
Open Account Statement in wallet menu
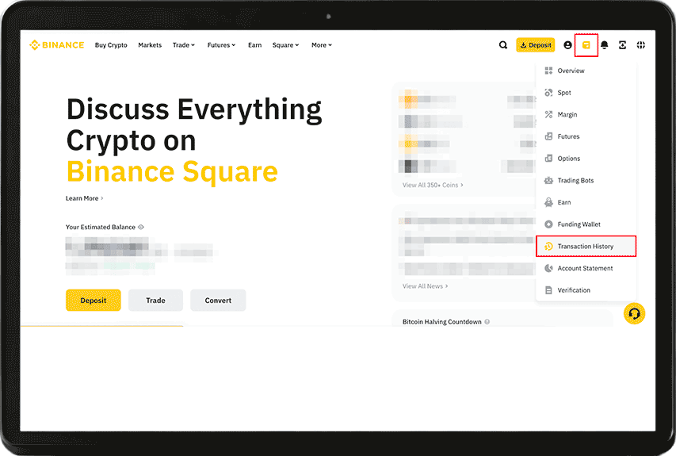(585, 269)
